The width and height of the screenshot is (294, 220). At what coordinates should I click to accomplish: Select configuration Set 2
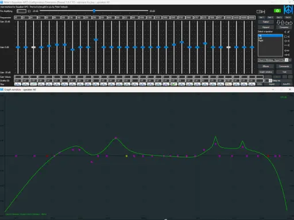pos(270,17)
